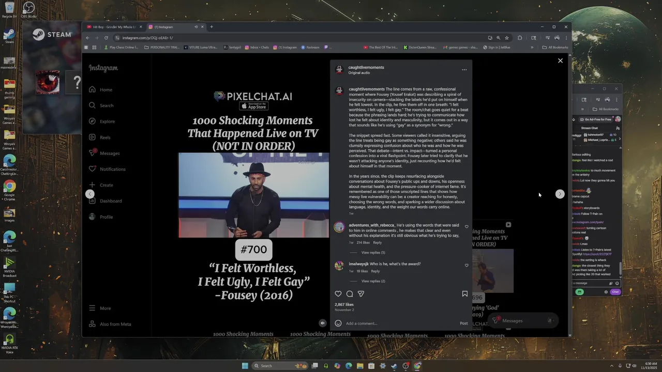Open the post options three-dot menu

tap(464, 70)
